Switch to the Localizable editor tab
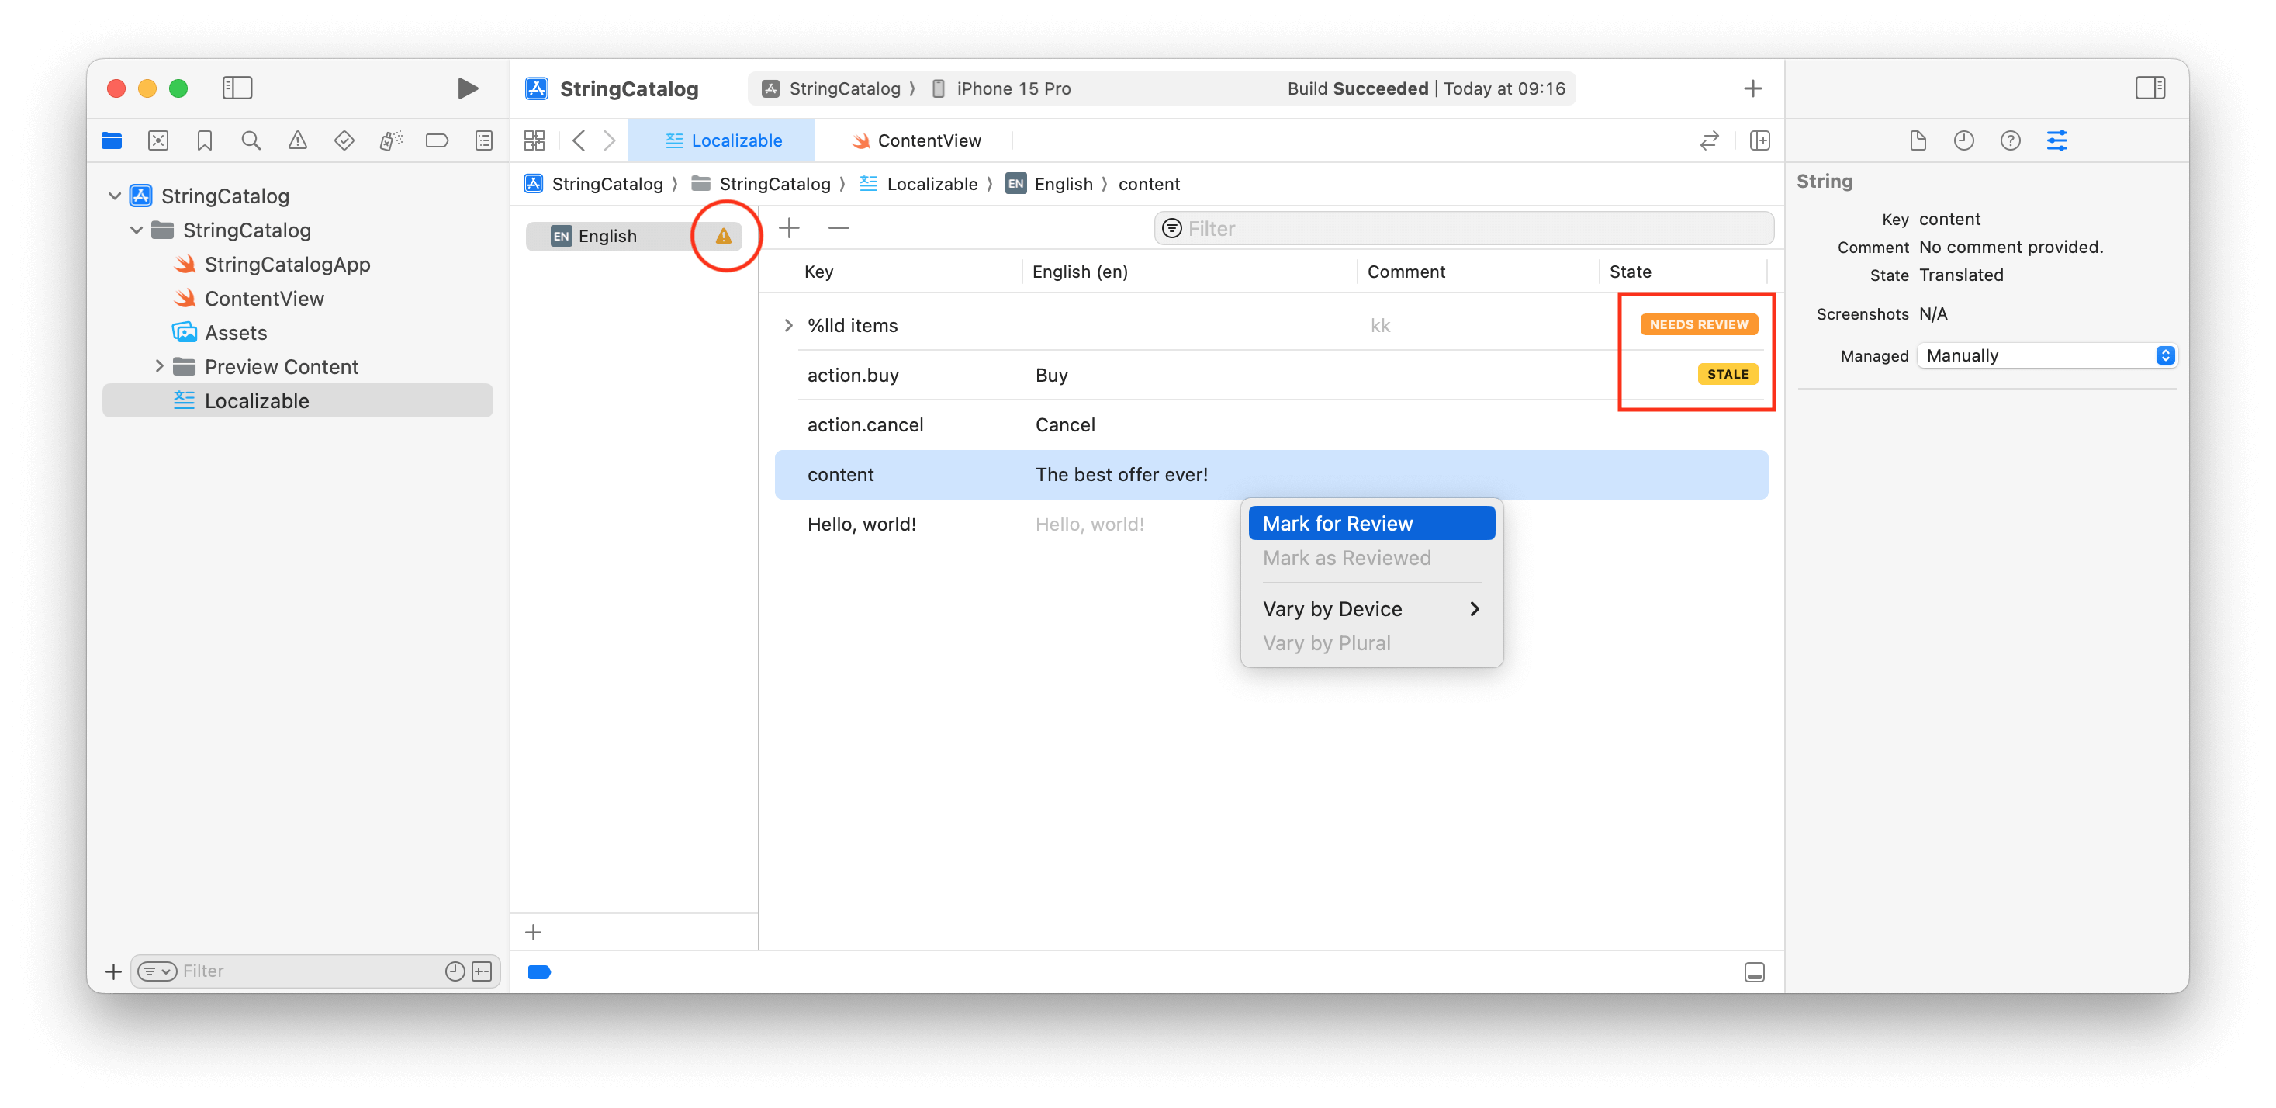Screen dimensions: 2276x1108 [x=722, y=140]
